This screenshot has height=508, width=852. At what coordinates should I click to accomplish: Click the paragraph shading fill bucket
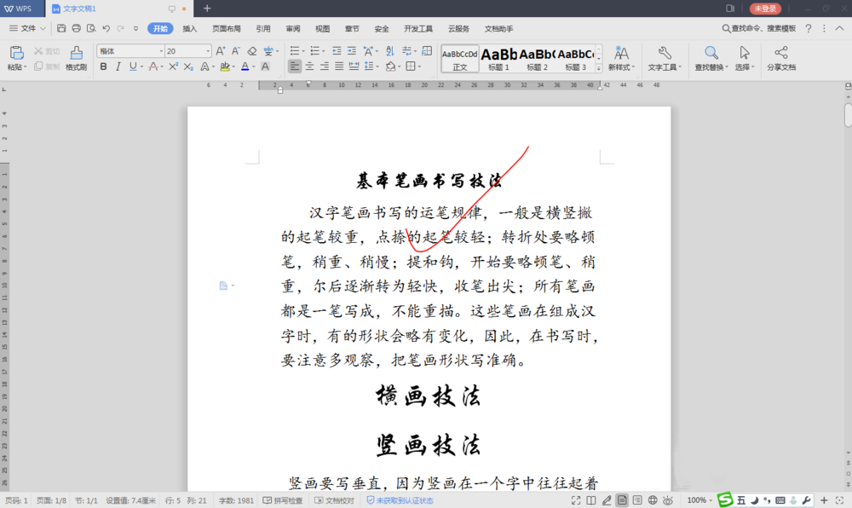pyautogui.click(x=390, y=66)
